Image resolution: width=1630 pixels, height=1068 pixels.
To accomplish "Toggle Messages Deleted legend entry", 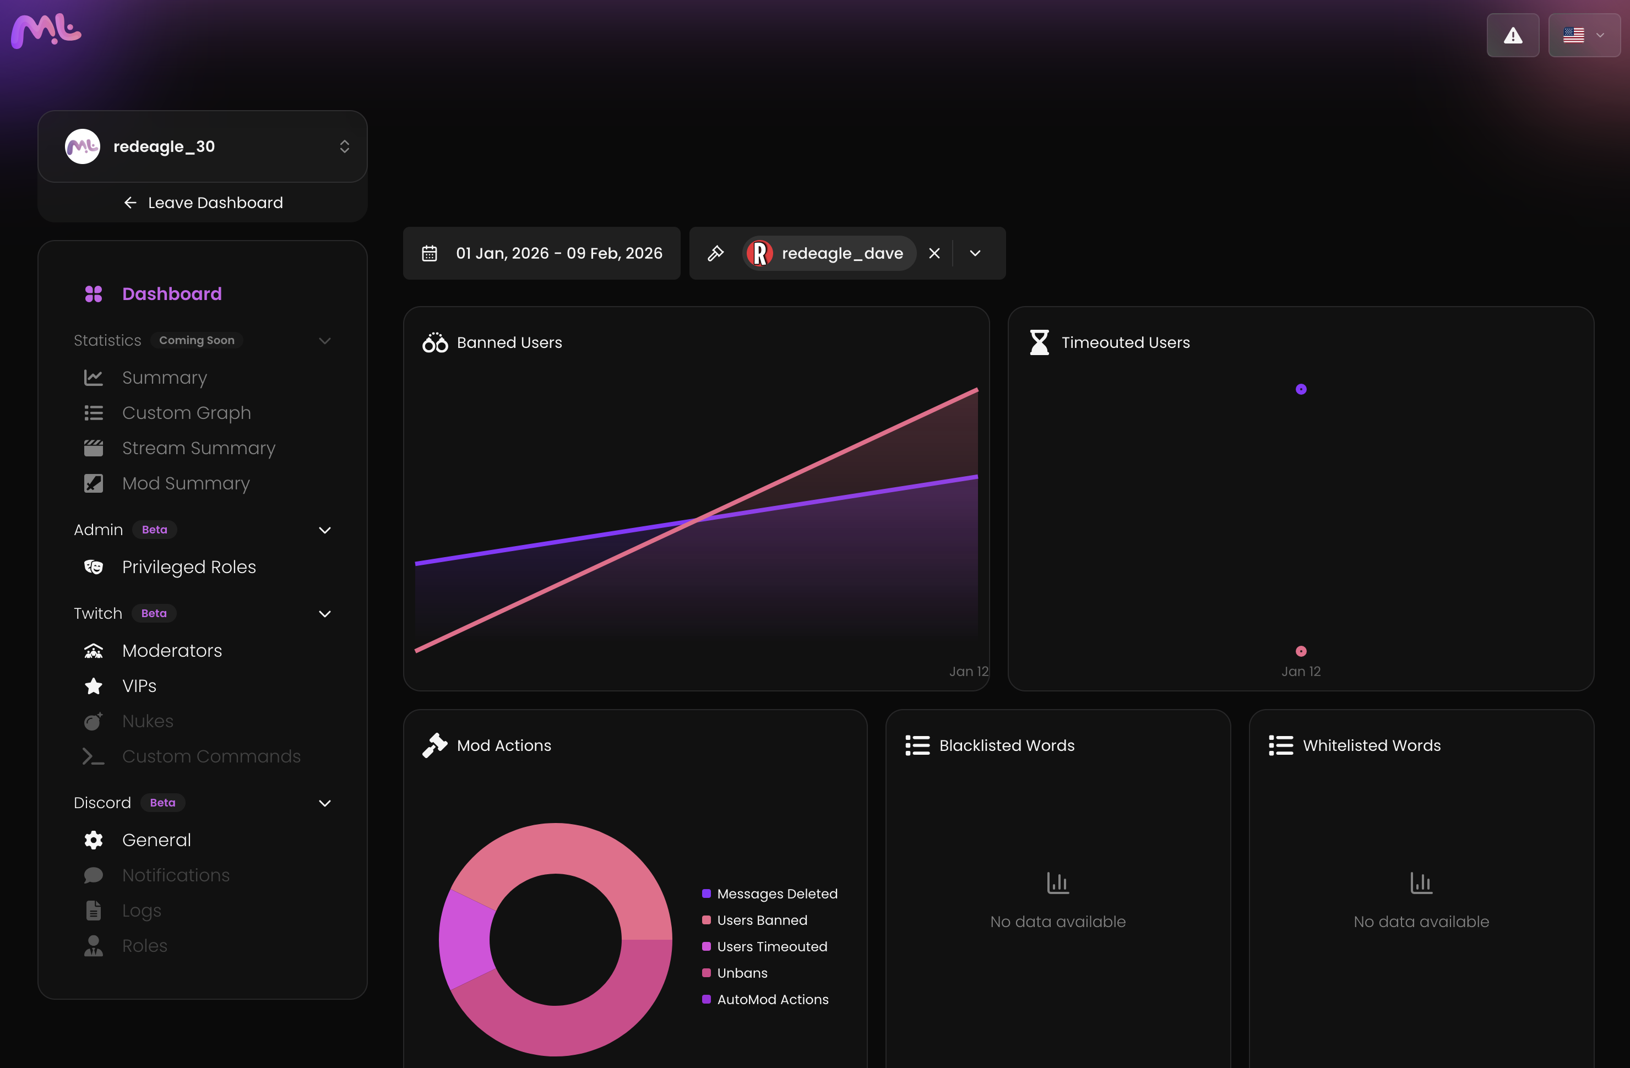I will point(776,893).
